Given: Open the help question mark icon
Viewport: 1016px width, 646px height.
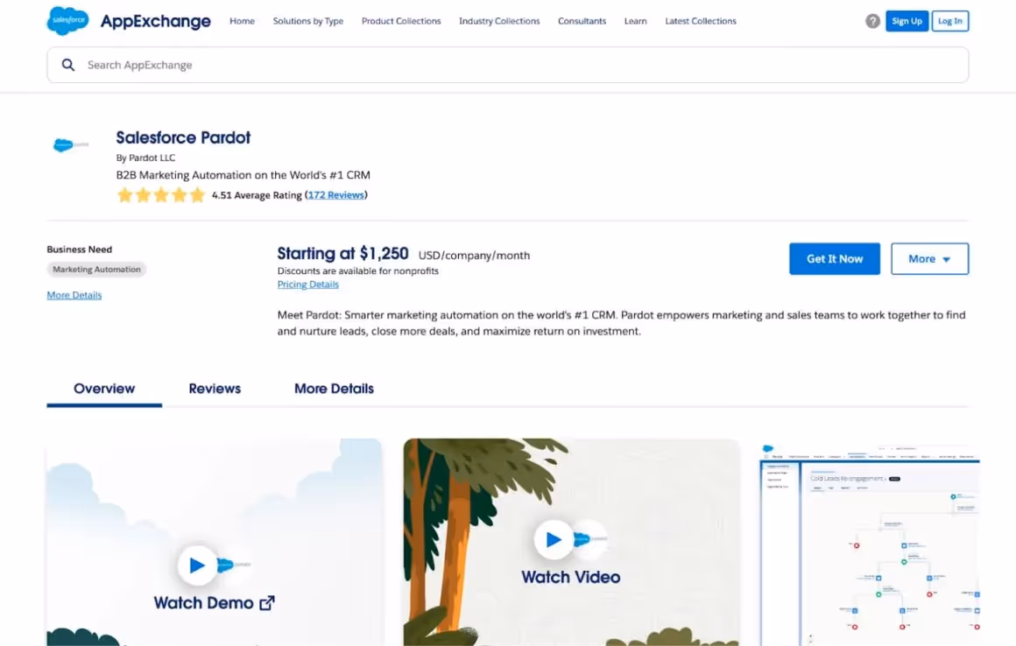Looking at the screenshot, I should (872, 21).
